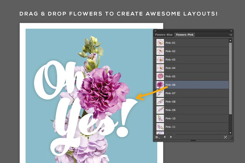This screenshot has width=245, height=163.
Task: Load the next brush library
Action: point(171,137)
